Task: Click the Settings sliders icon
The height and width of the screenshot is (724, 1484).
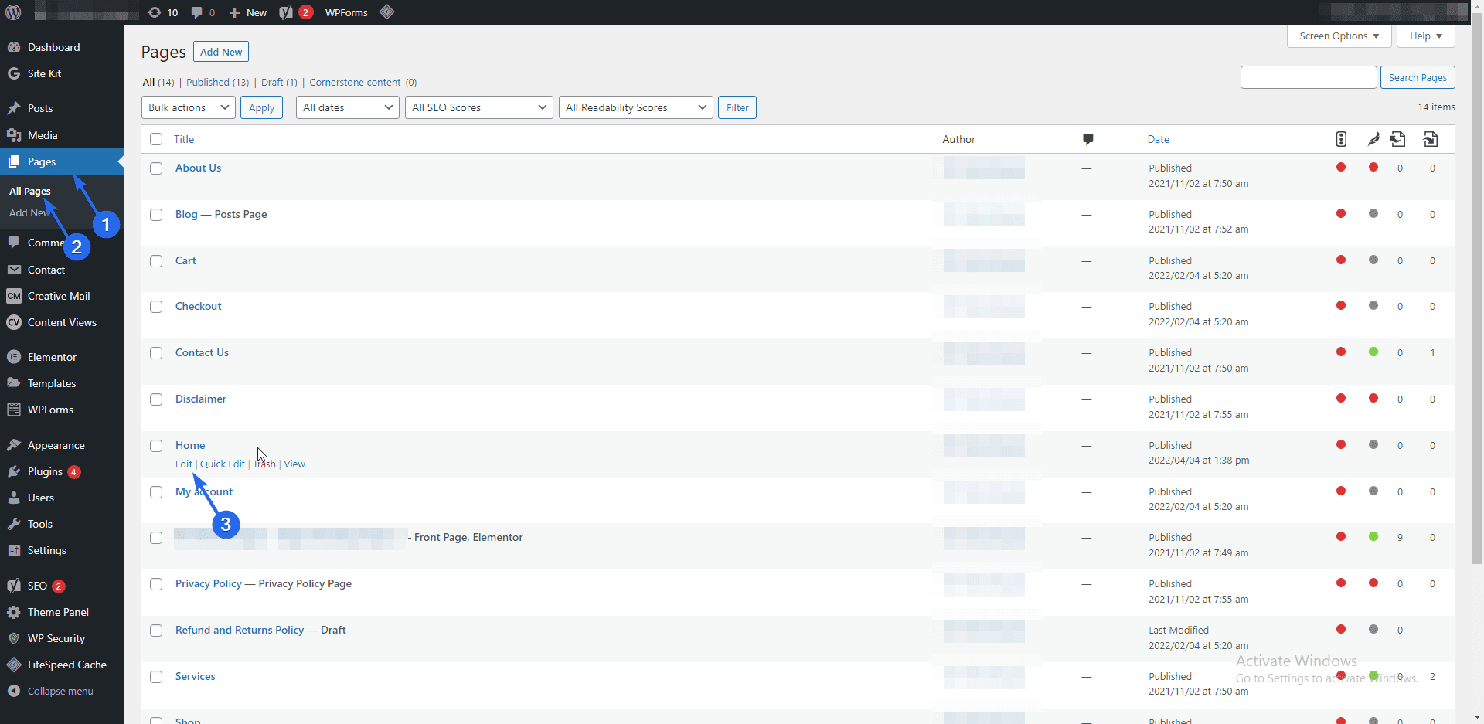Action: pyautogui.click(x=14, y=550)
